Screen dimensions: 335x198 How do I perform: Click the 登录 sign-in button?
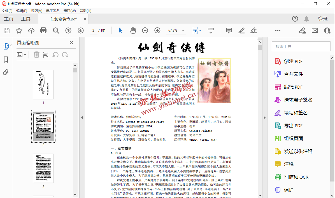point(323,19)
